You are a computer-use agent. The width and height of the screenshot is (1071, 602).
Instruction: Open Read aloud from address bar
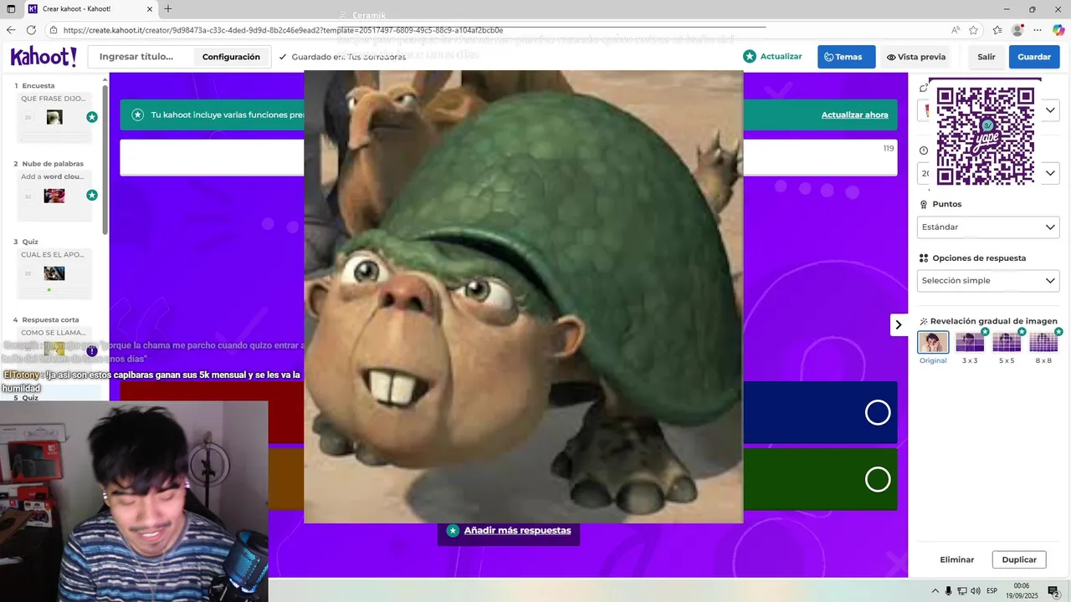pyautogui.click(x=955, y=30)
